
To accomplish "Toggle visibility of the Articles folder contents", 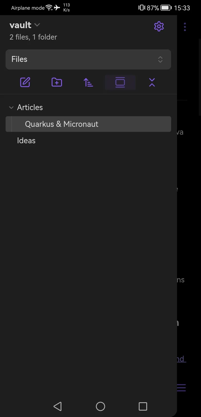I will pos(11,107).
